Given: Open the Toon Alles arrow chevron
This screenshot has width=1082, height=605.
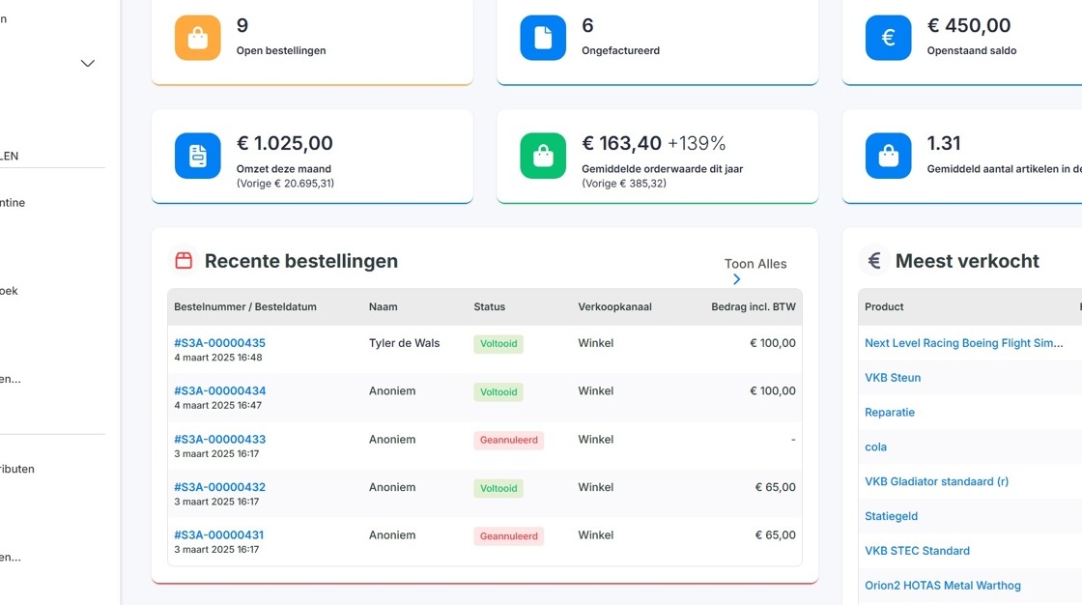Looking at the screenshot, I should [x=736, y=279].
